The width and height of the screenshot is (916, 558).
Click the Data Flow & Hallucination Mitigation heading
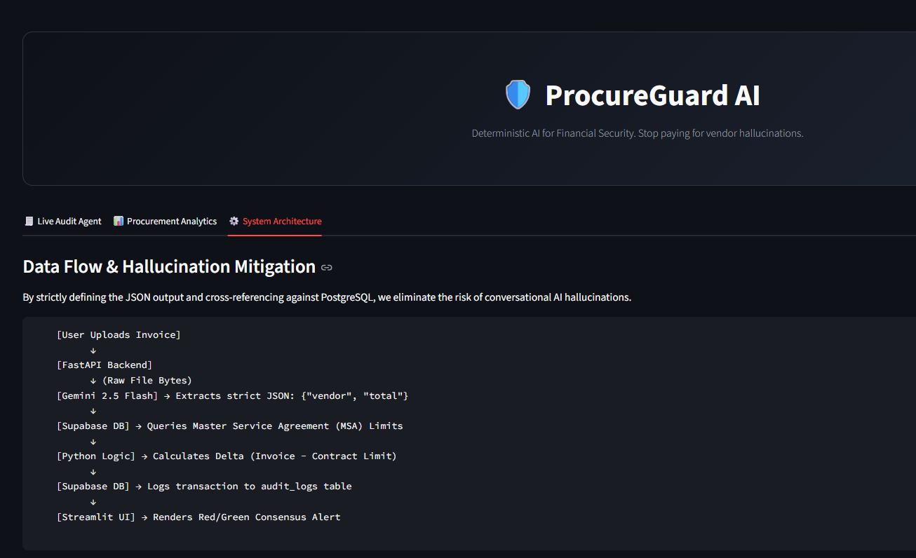coord(169,266)
